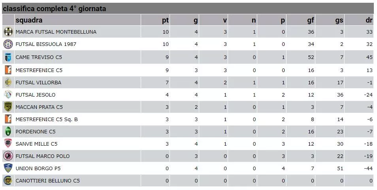Click the 'gs' goals-against column header
The image size is (377, 190).
[x=339, y=20]
